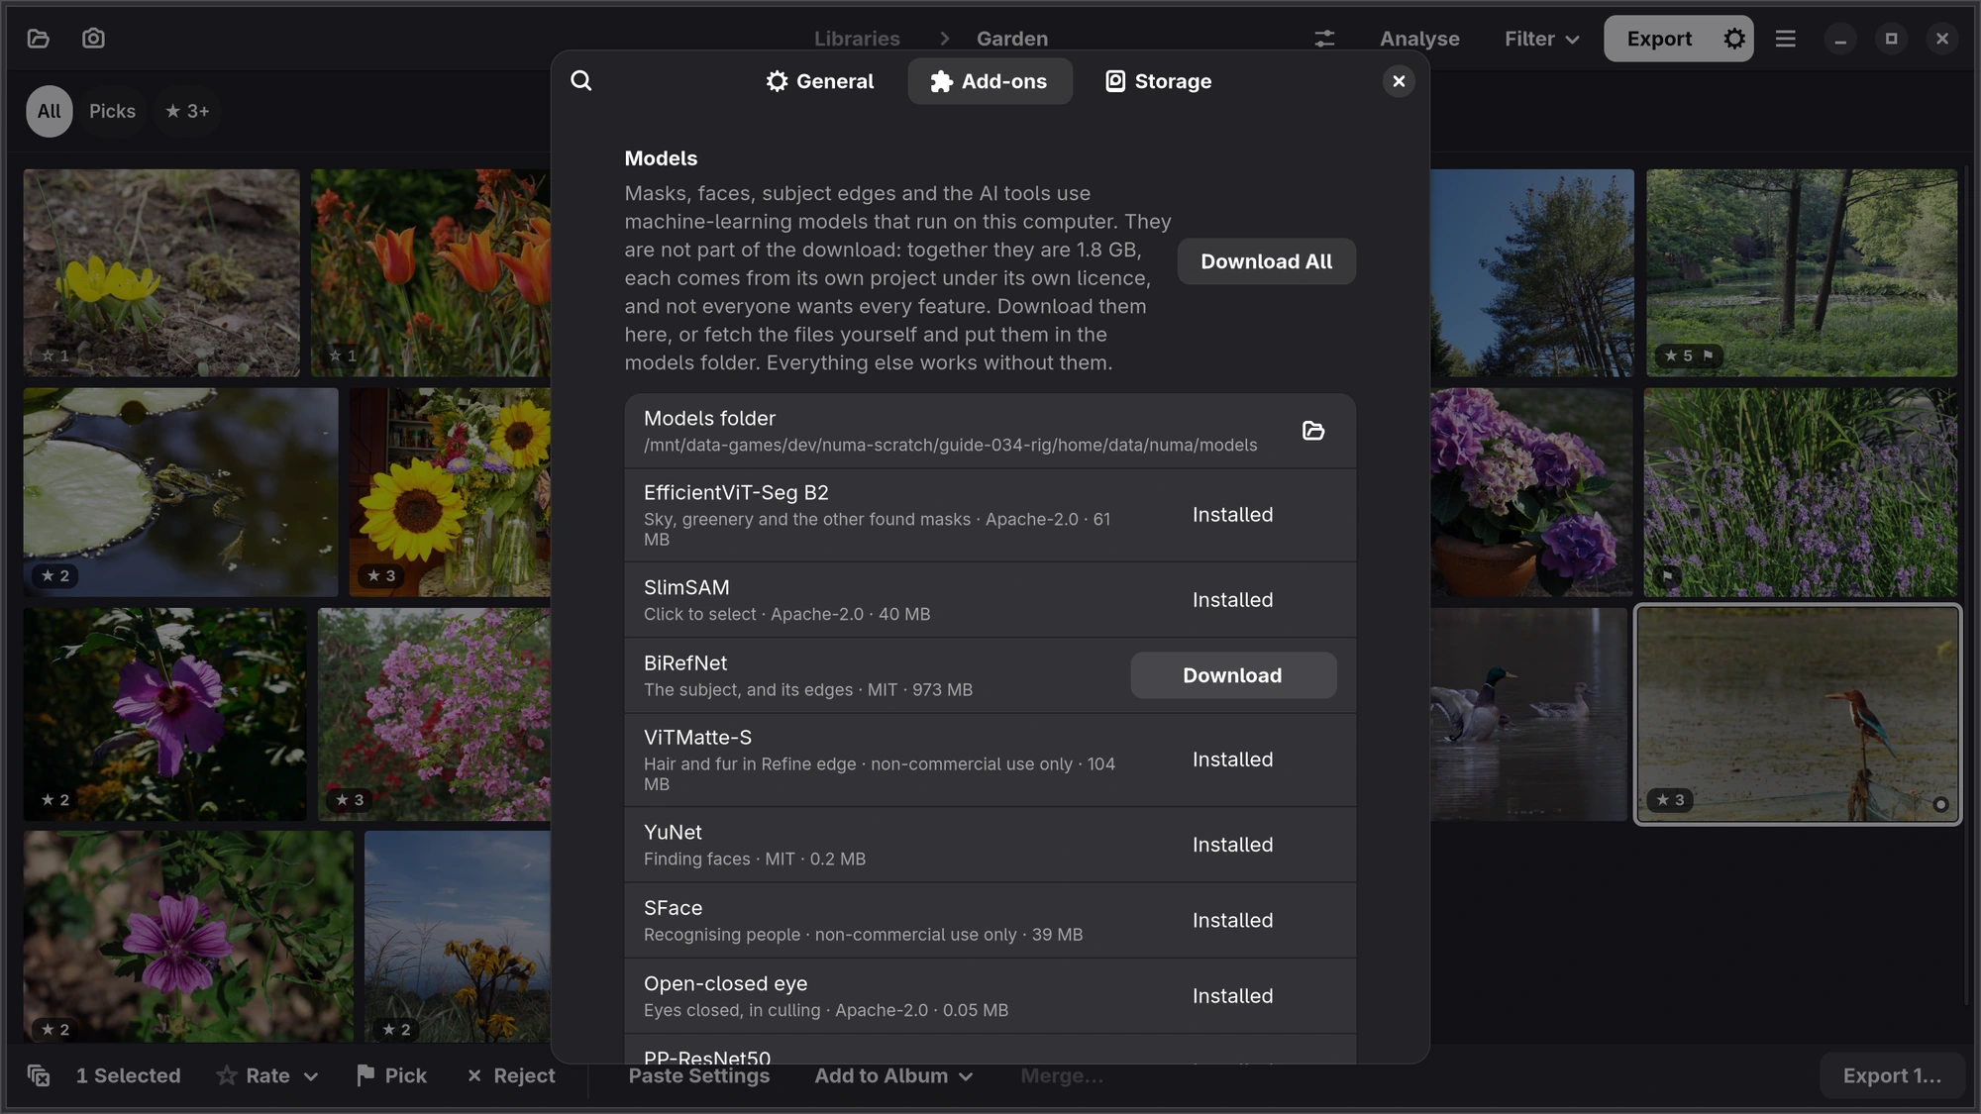The height and width of the screenshot is (1114, 1981).
Task: Click the open folder icon in top bar
Action: tap(39, 39)
